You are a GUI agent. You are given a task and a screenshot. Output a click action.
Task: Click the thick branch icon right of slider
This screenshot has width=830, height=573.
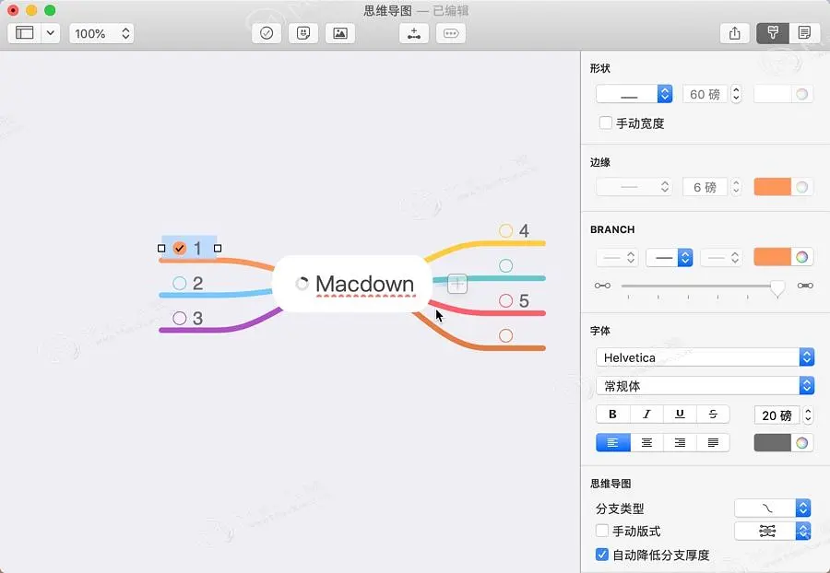click(805, 286)
